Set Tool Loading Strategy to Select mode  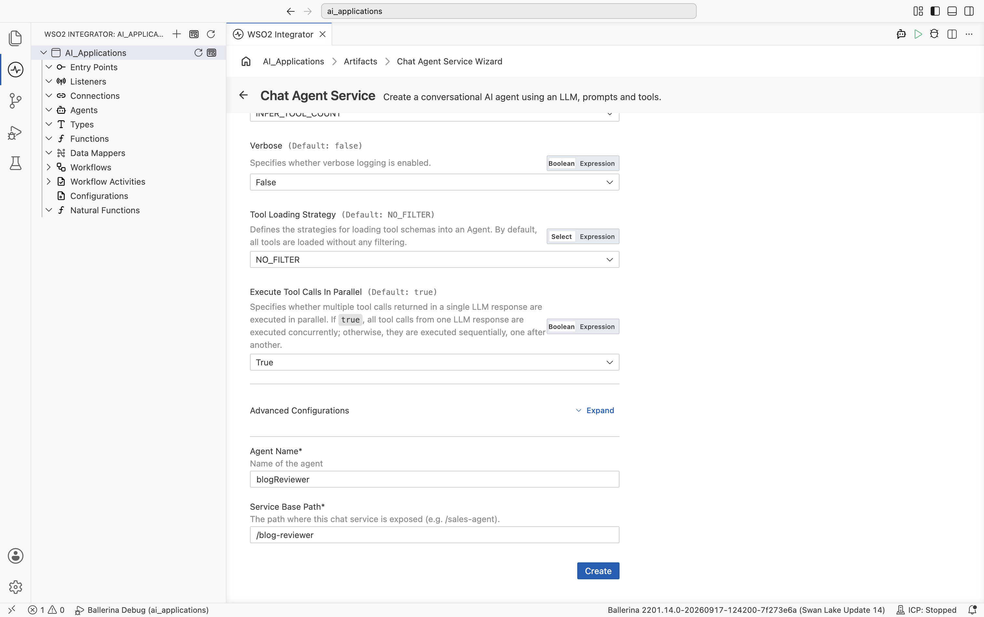tap(561, 237)
